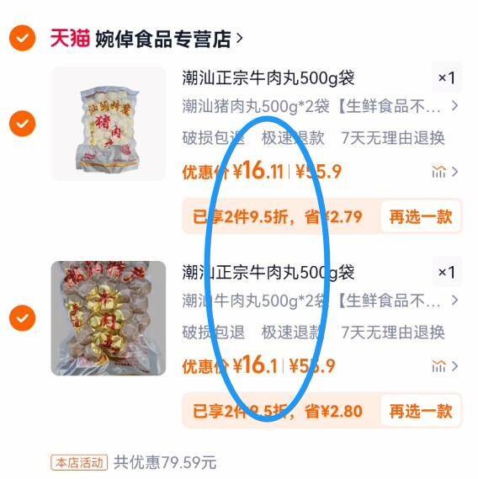This screenshot has width=478, height=479.
Task: Open price trend chart icon for beef ball item
Action: (x=439, y=366)
